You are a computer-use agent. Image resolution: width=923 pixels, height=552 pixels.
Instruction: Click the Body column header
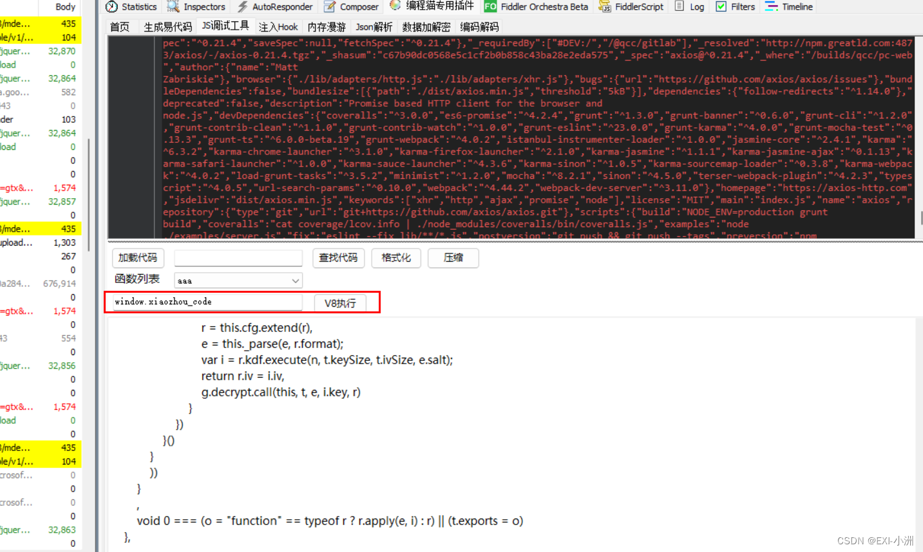point(65,6)
